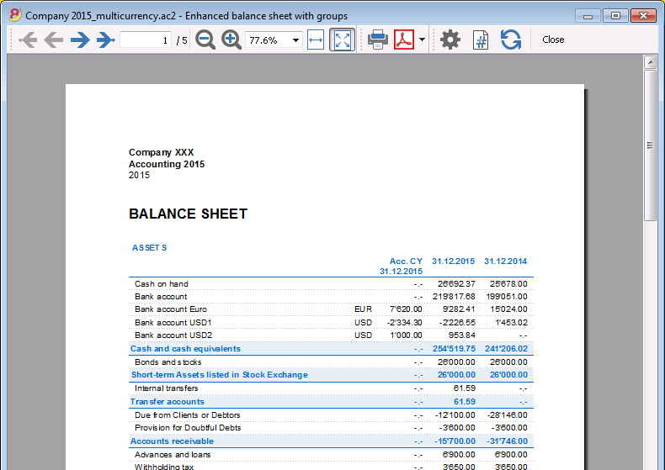The image size is (665, 470).
Task: Click 'Acc. CY' column header
Action: click(x=406, y=261)
